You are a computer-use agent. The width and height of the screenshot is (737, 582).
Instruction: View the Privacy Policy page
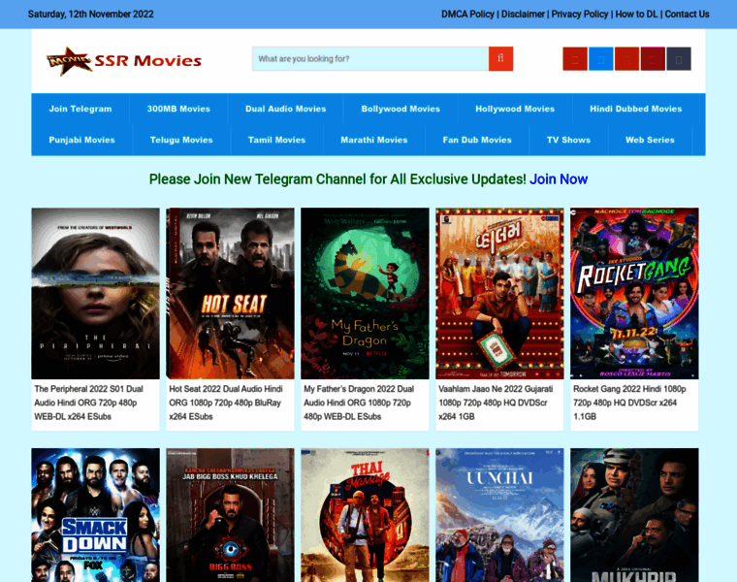click(580, 15)
